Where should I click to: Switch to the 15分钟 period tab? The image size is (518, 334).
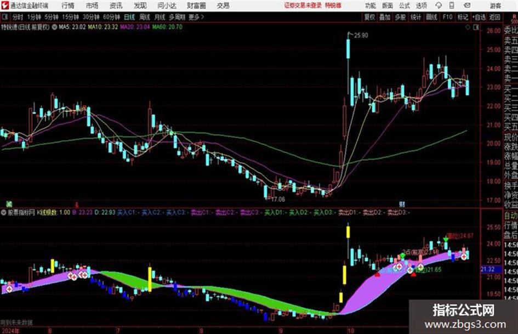point(71,17)
